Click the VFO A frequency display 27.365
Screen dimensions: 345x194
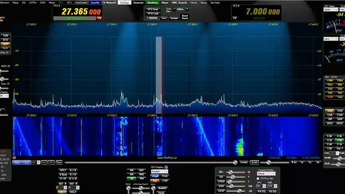point(81,12)
